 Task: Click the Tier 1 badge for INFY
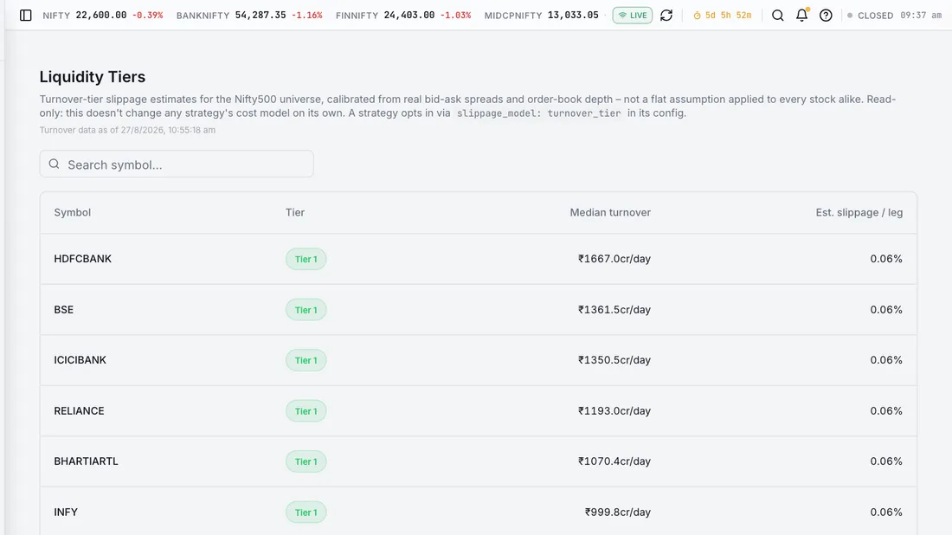point(306,512)
